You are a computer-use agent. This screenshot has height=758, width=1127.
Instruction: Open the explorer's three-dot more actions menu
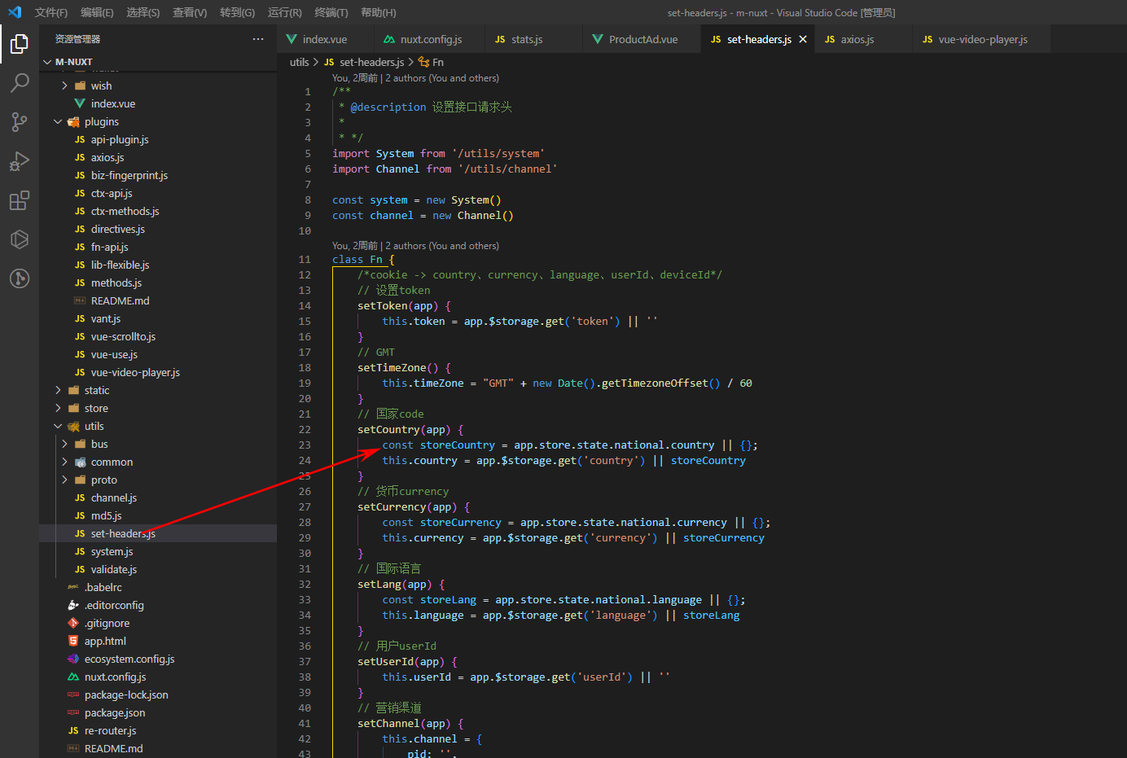click(258, 39)
